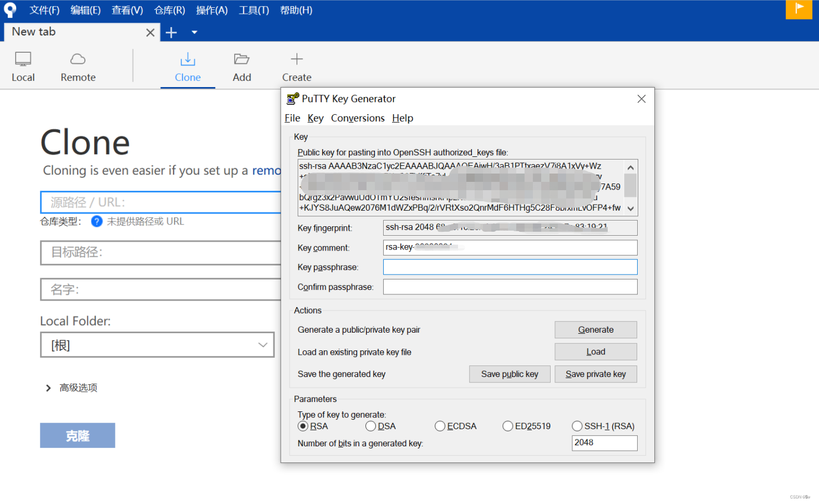Image resolution: width=819 pixels, height=504 pixels.
Task: Open a new tab with plus icon
Action: [x=171, y=33]
